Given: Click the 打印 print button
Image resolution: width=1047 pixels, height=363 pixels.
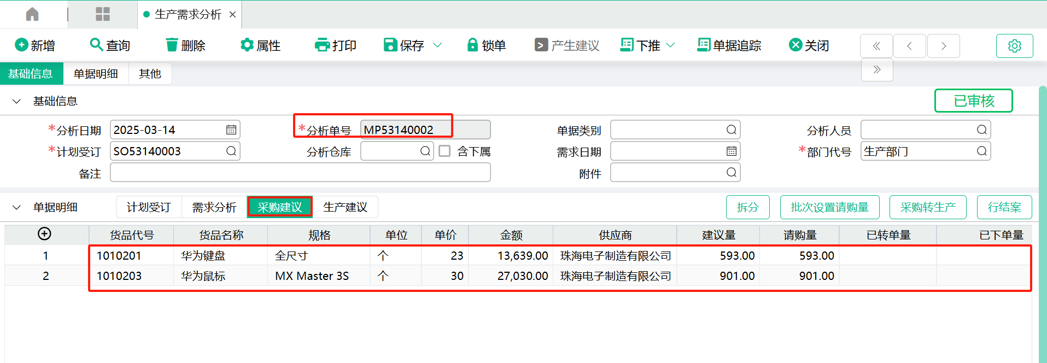Looking at the screenshot, I should (336, 45).
